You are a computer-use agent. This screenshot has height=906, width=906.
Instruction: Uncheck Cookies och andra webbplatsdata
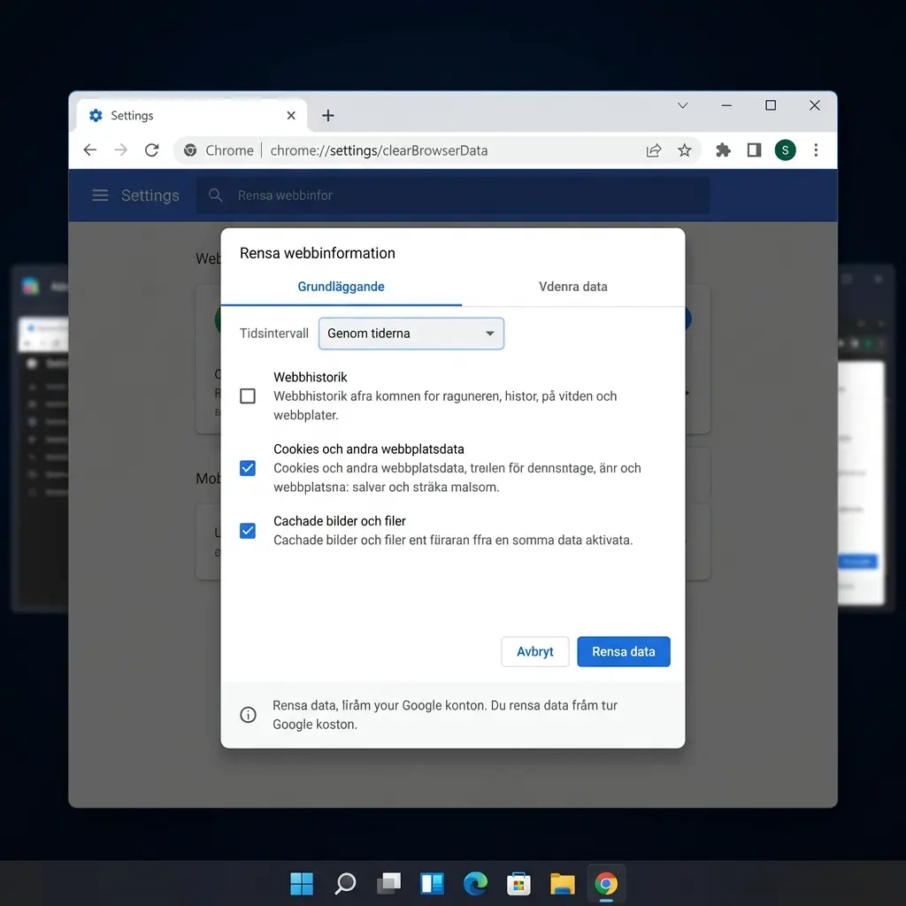248,468
